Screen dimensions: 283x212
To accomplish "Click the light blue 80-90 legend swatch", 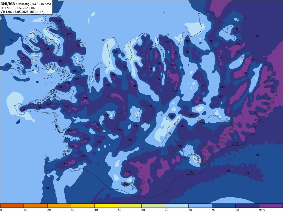I will click(x=200, y=206).
